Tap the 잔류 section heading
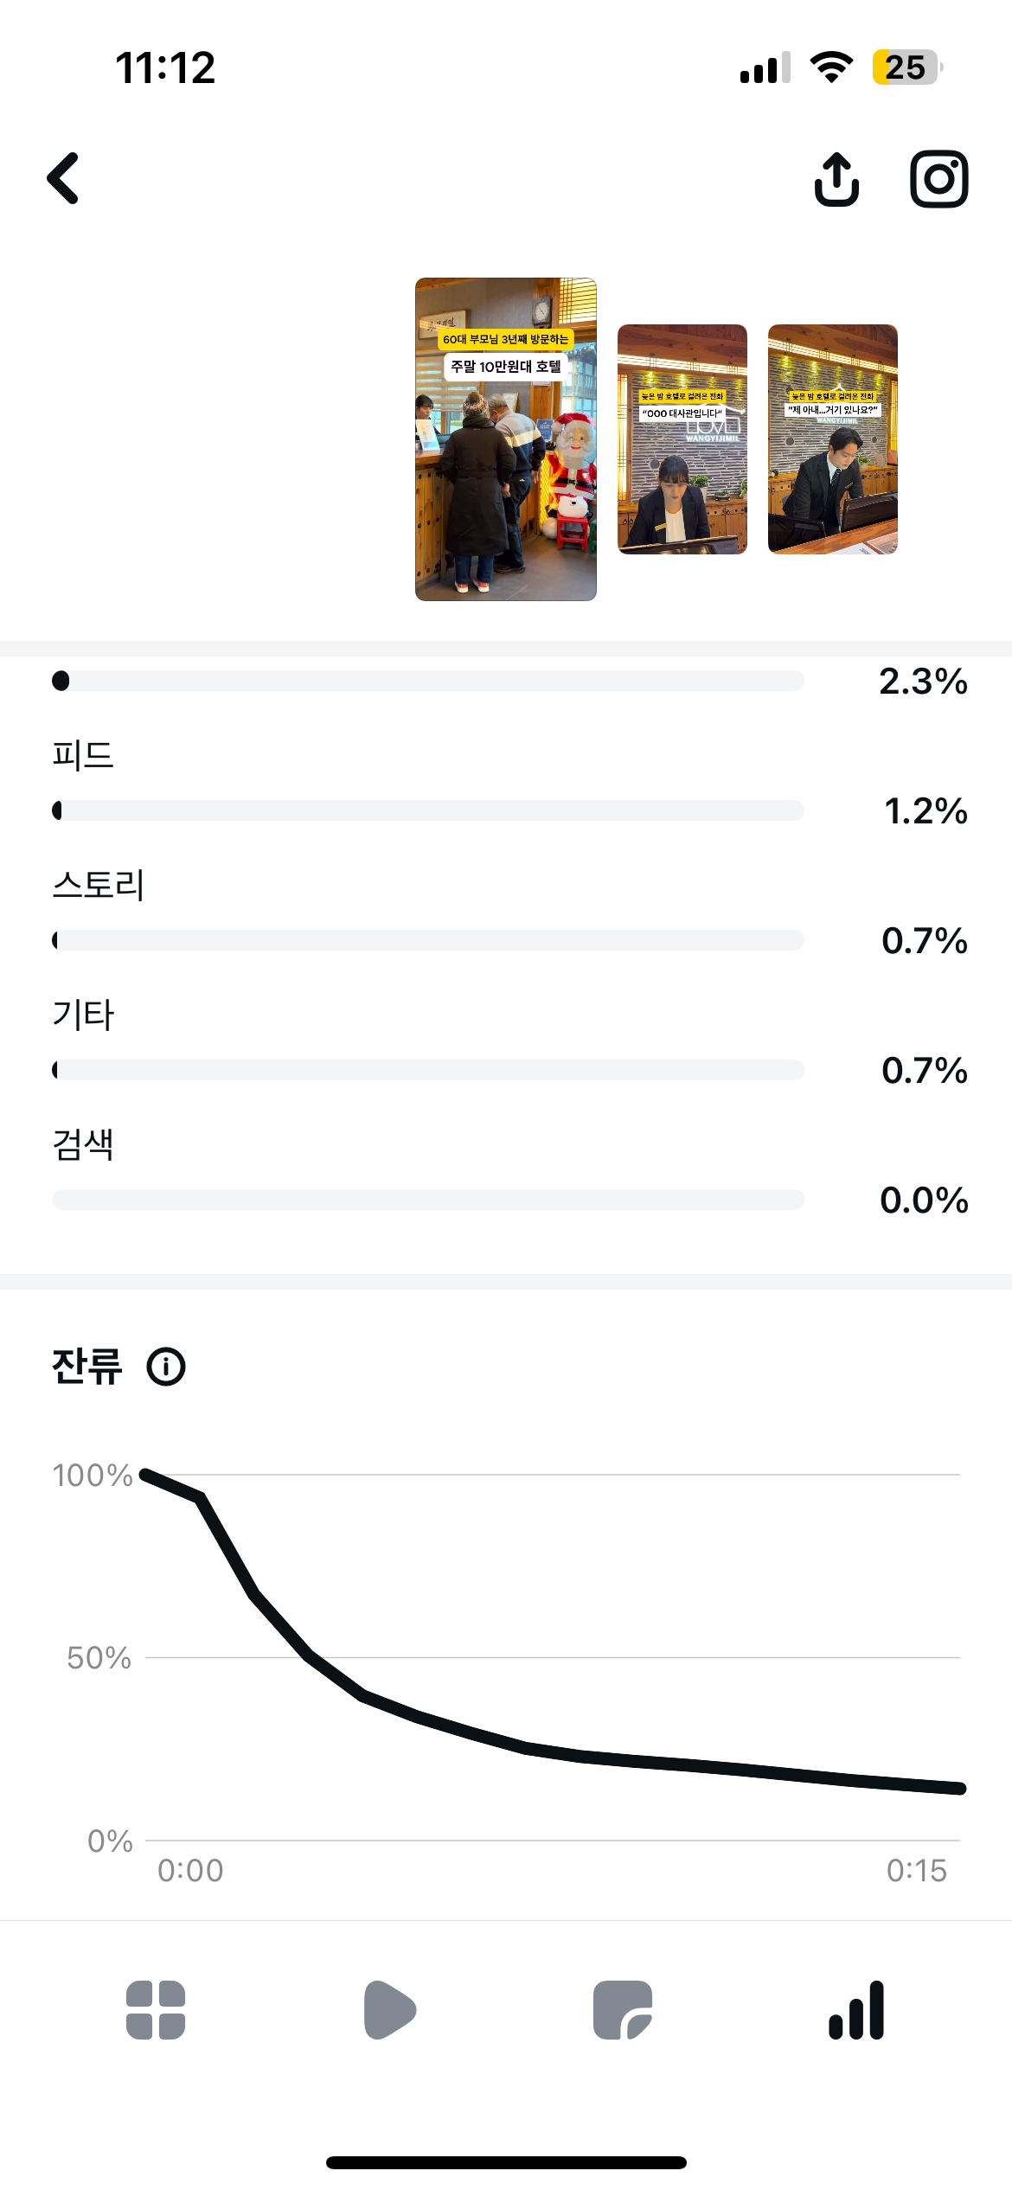 coord(87,1367)
